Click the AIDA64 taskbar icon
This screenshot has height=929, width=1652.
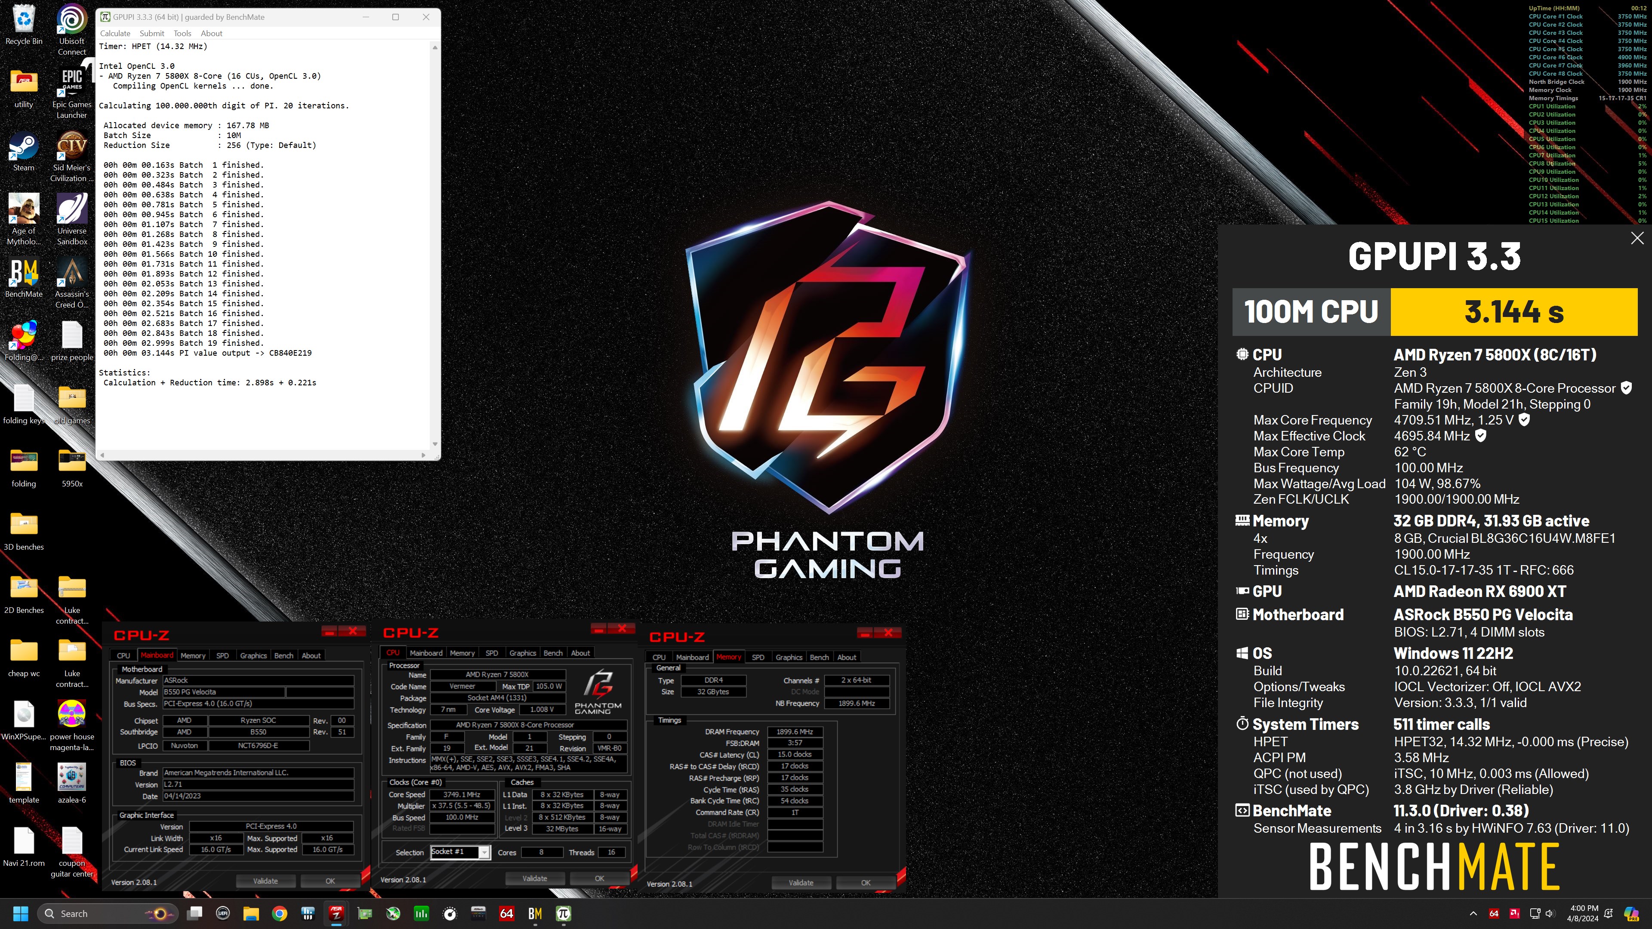pos(507,913)
